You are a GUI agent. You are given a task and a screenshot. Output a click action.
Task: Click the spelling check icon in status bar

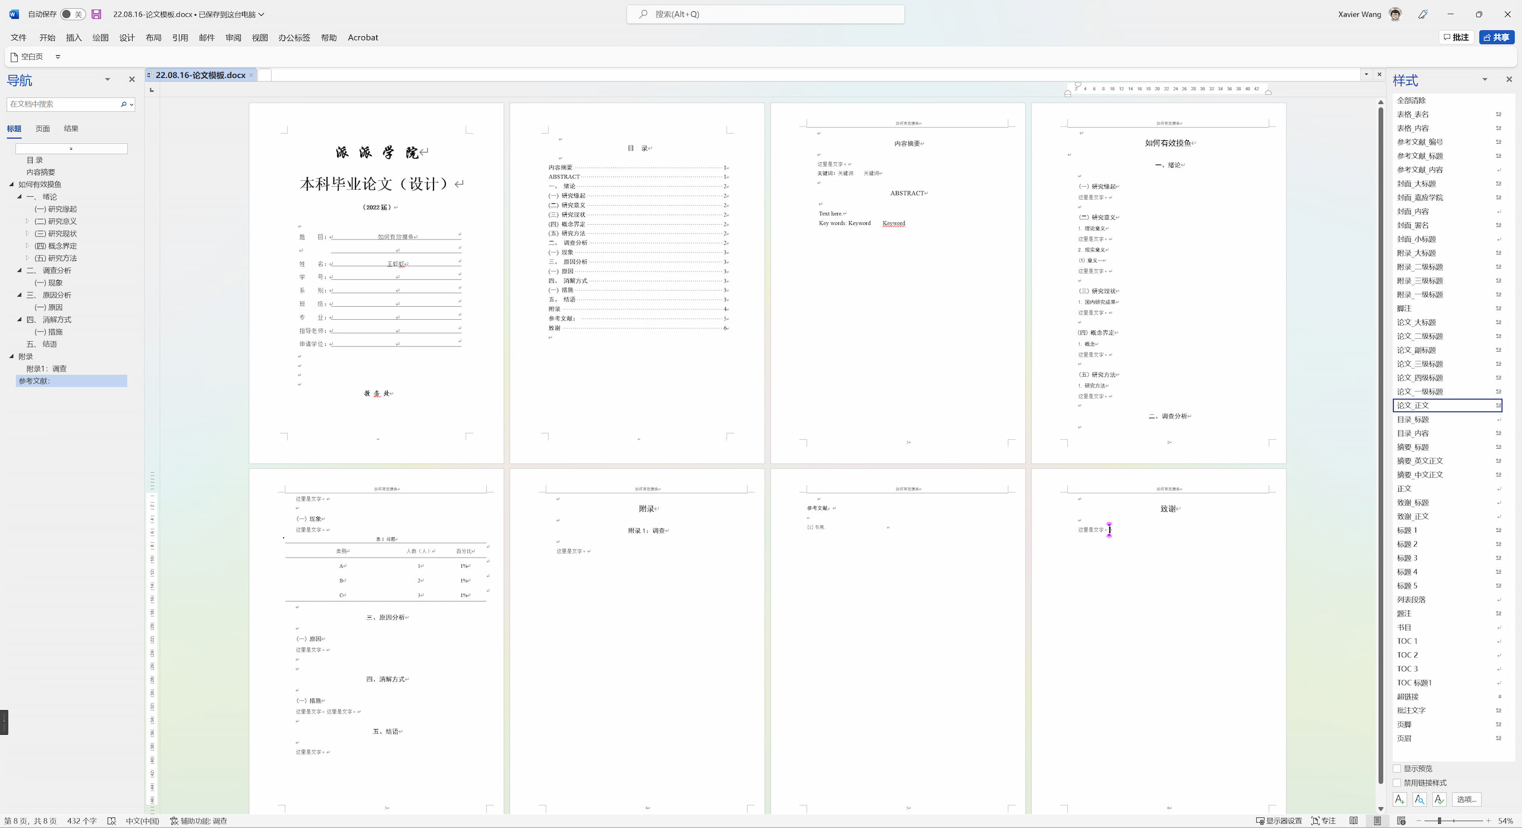coord(111,820)
